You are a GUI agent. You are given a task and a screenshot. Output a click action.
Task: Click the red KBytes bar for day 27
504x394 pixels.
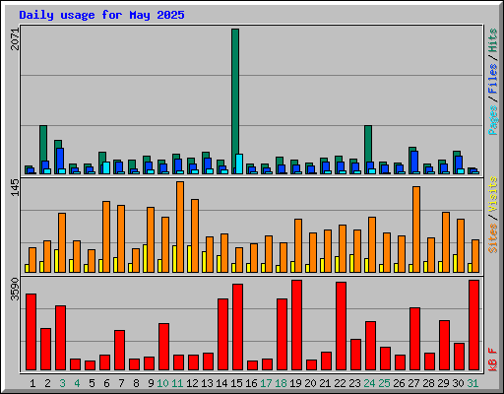415,339
